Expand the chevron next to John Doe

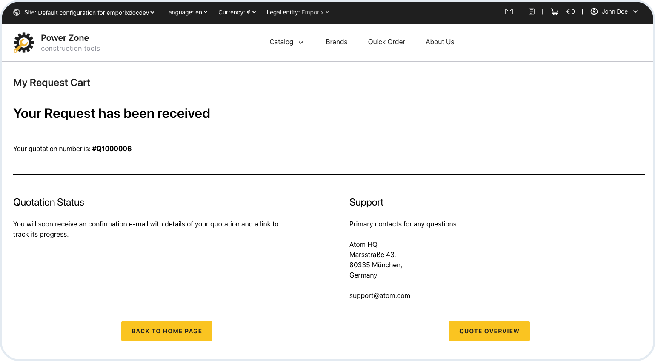[635, 12]
